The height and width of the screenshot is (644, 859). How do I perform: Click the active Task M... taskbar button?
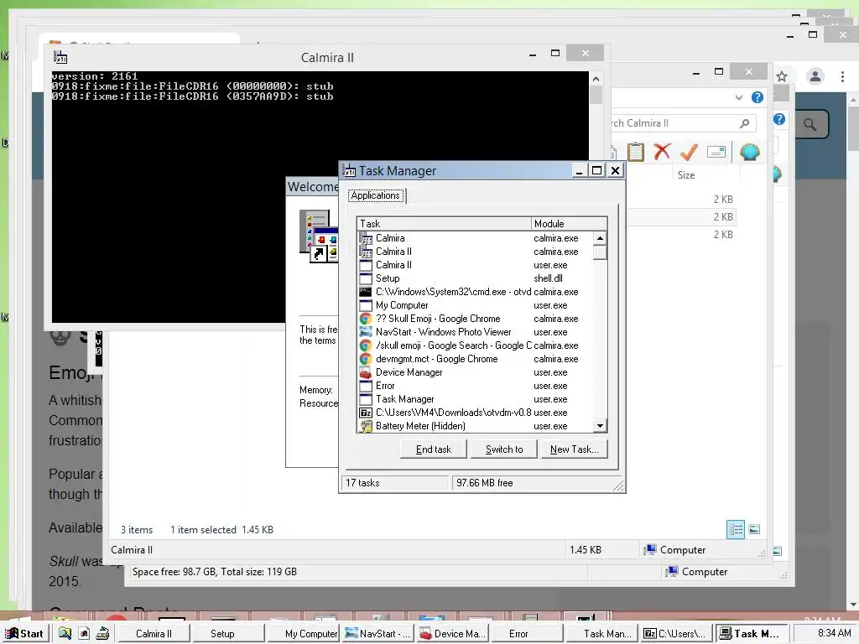751,634
